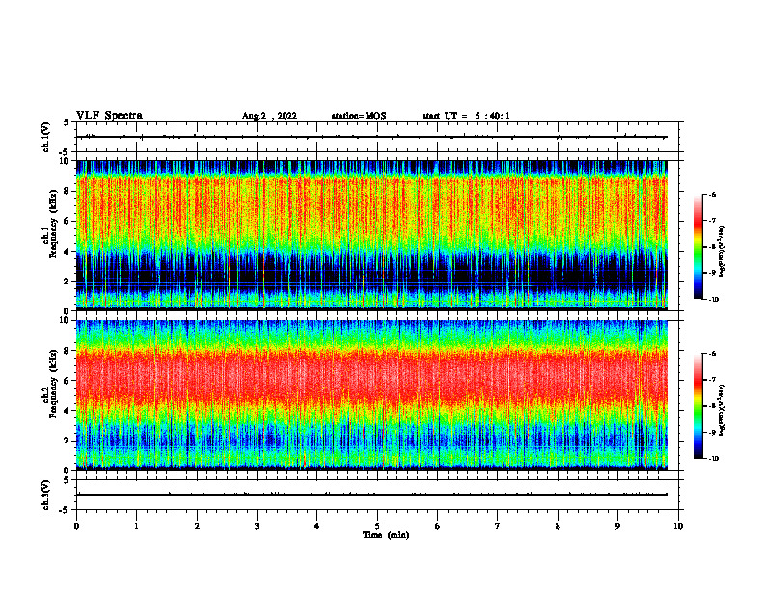The image size is (764, 590).
Task: Click the ch.2 spectrogram plot
Action: (371, 395)
